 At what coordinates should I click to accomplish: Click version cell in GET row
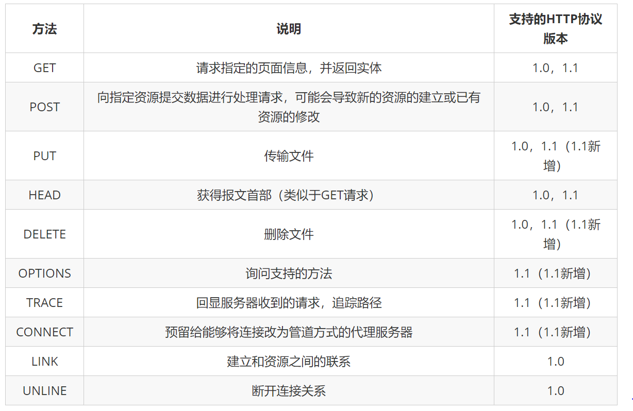coord(556,67)
